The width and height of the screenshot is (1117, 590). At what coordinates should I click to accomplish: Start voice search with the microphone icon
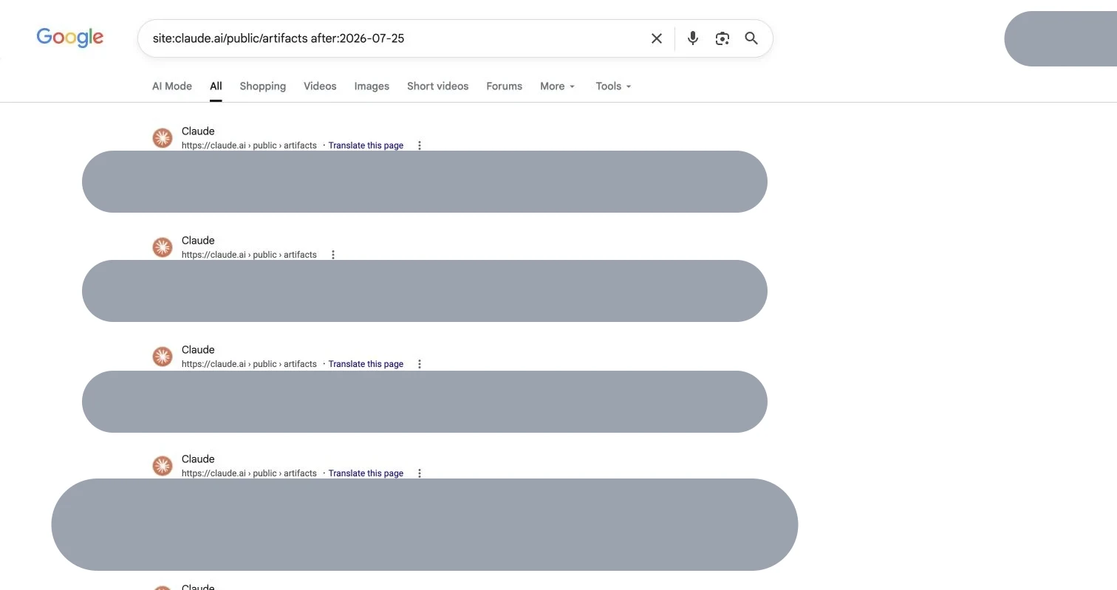click(692, 38)
